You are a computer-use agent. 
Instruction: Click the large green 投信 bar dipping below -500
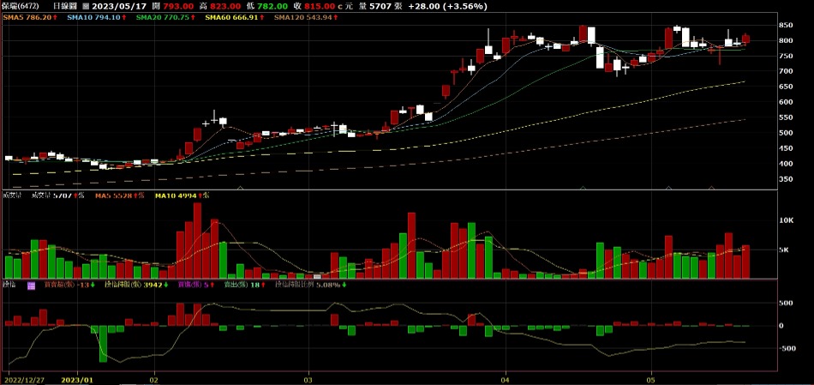[x=104, y=344]
